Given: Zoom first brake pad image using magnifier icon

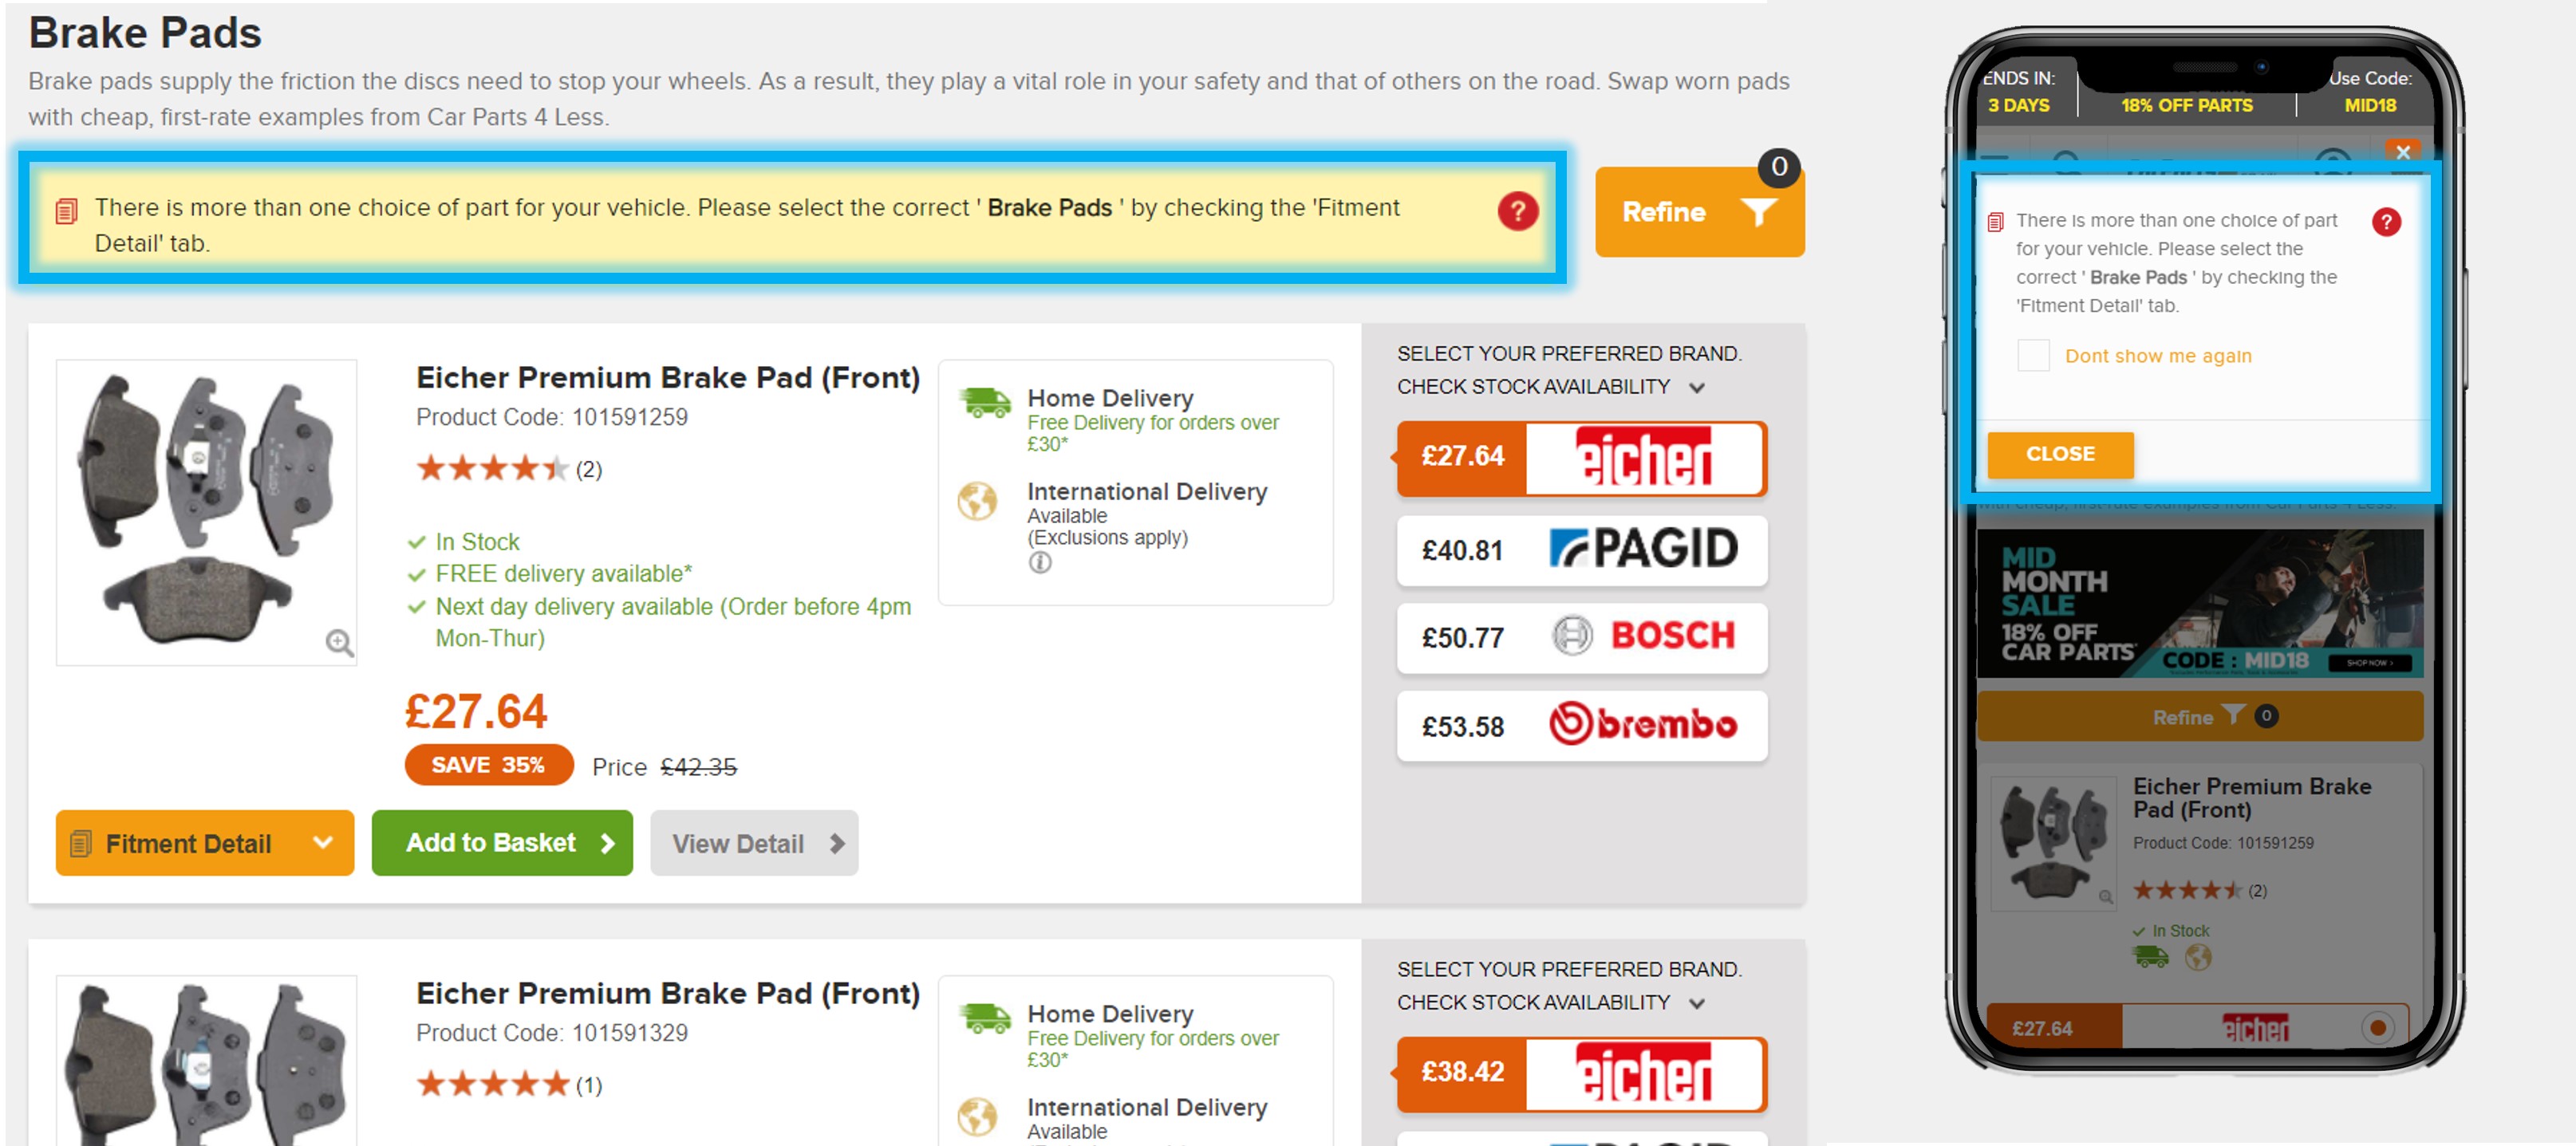Looking at the screenshot, I should tap(339, 642).
